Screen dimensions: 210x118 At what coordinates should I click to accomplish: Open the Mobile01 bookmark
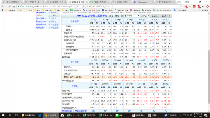[76, 10]
